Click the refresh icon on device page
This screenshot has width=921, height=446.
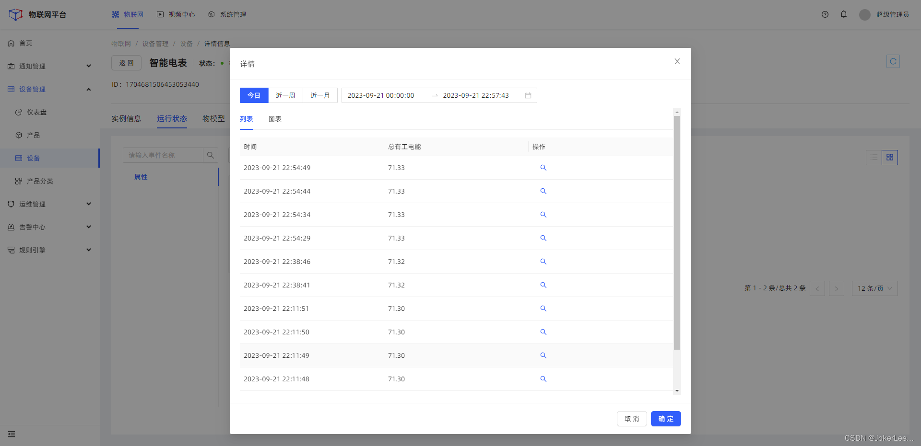pyautogui.click(x=893, y=61)
